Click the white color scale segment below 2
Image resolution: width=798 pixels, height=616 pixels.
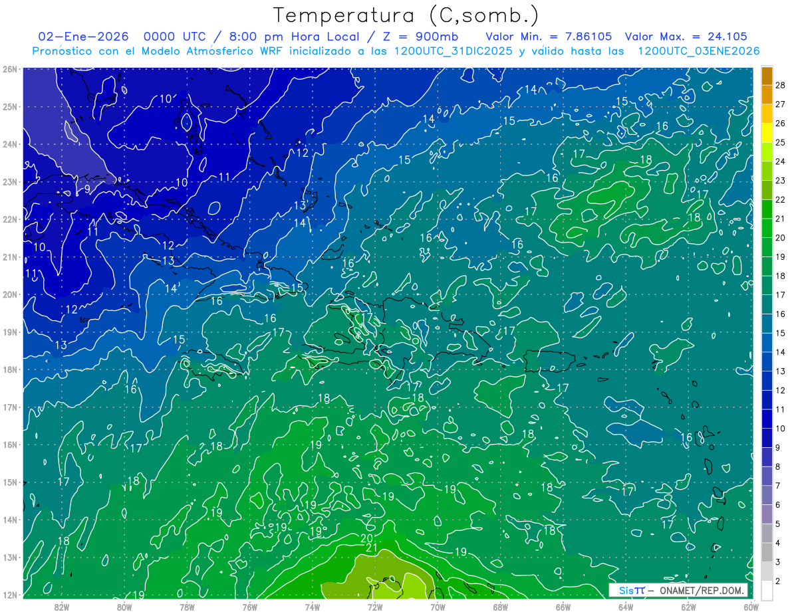pyautogui.click(x=767, y=590)
